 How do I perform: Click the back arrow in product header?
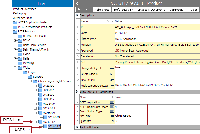(77, 3)
